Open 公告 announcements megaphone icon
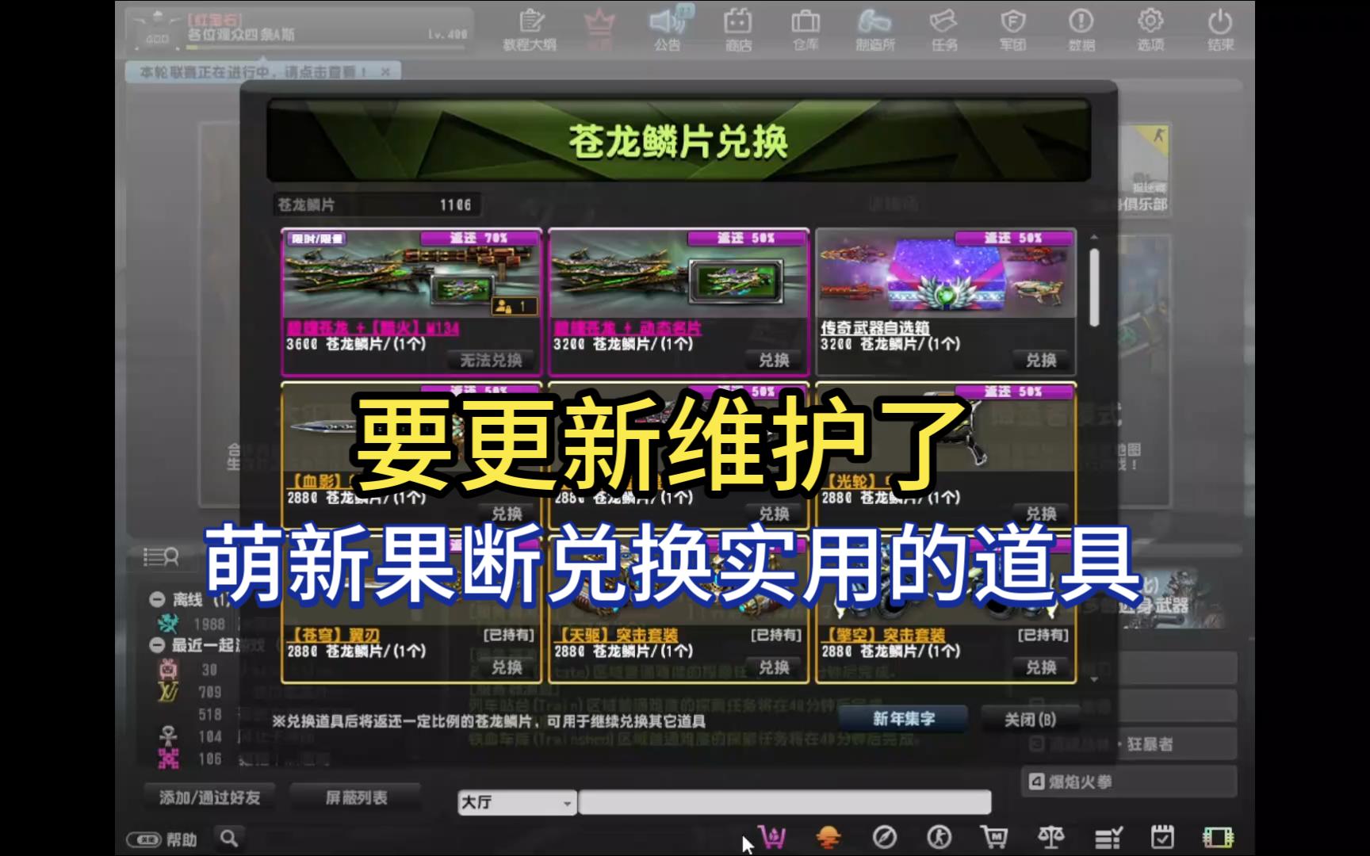This screenshot has width=1370, height=856. [668, 29]
